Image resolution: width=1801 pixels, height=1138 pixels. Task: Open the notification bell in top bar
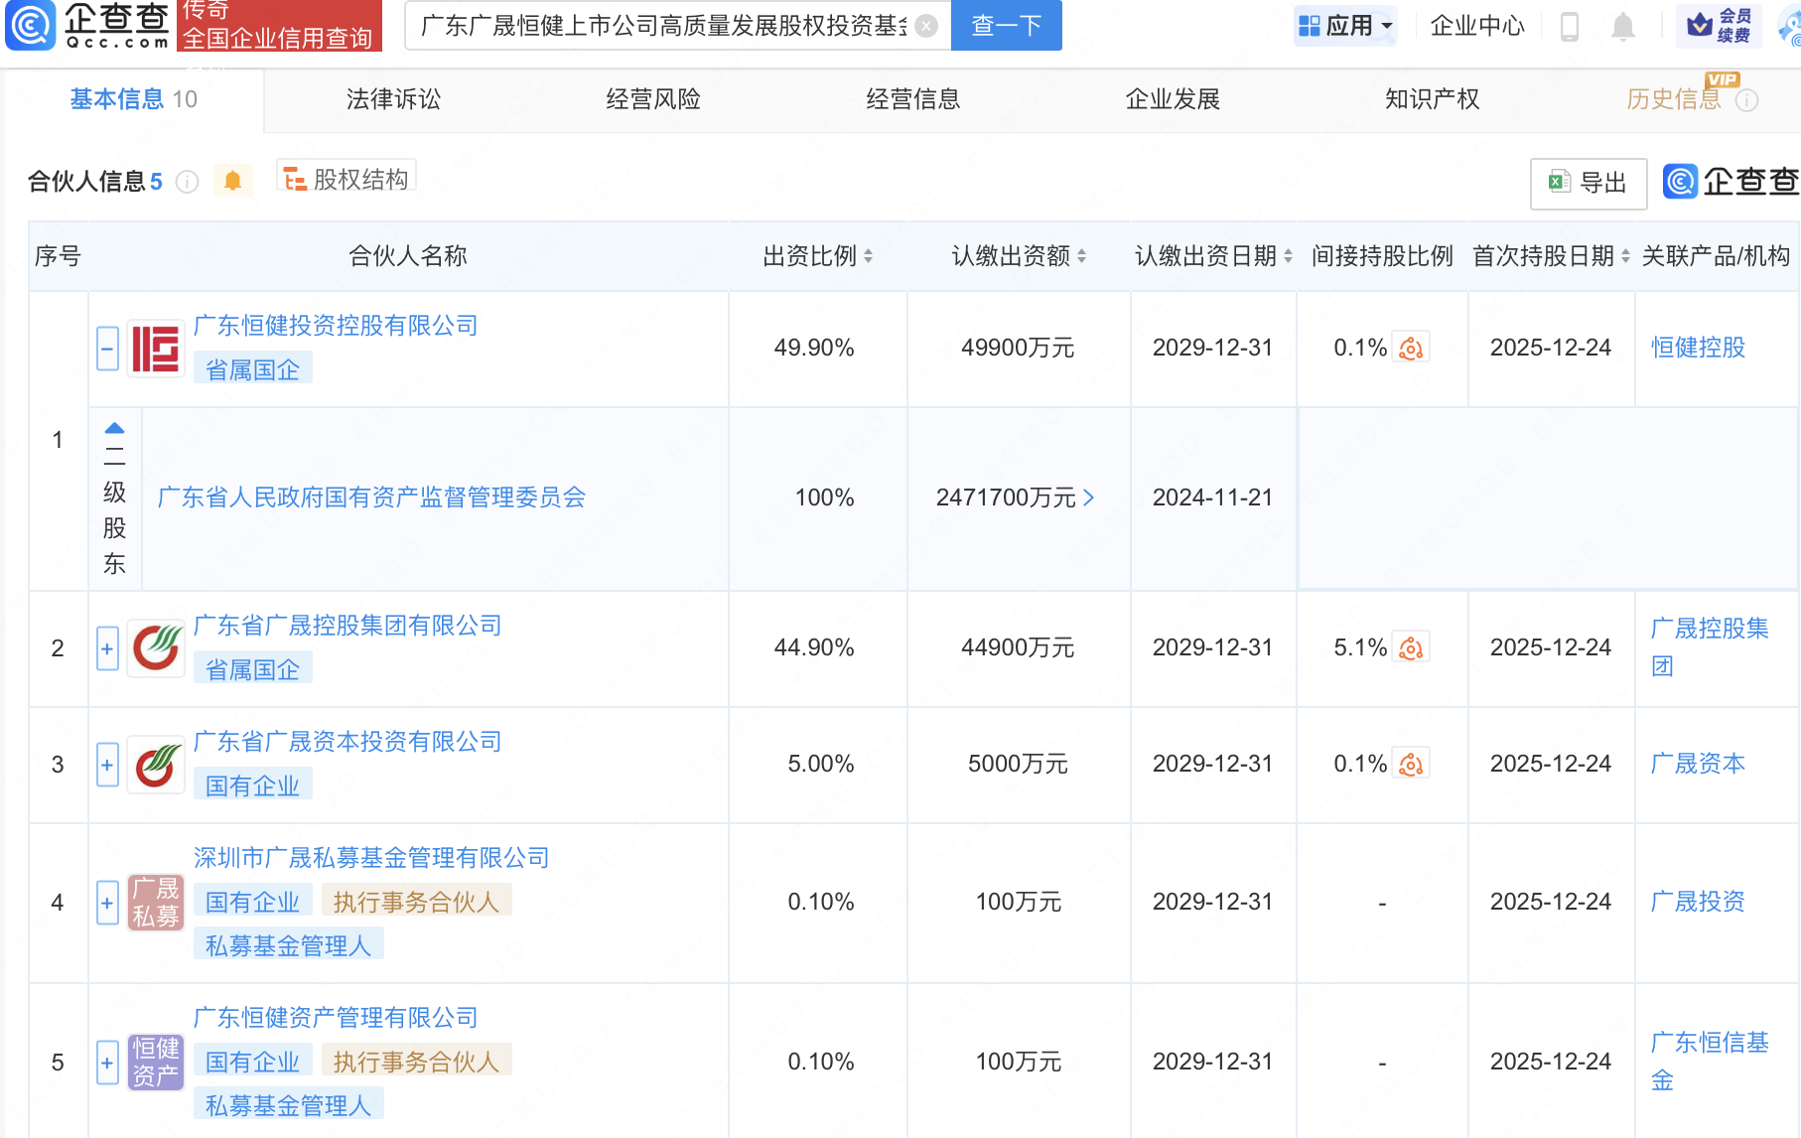[x=1622, y=26]
